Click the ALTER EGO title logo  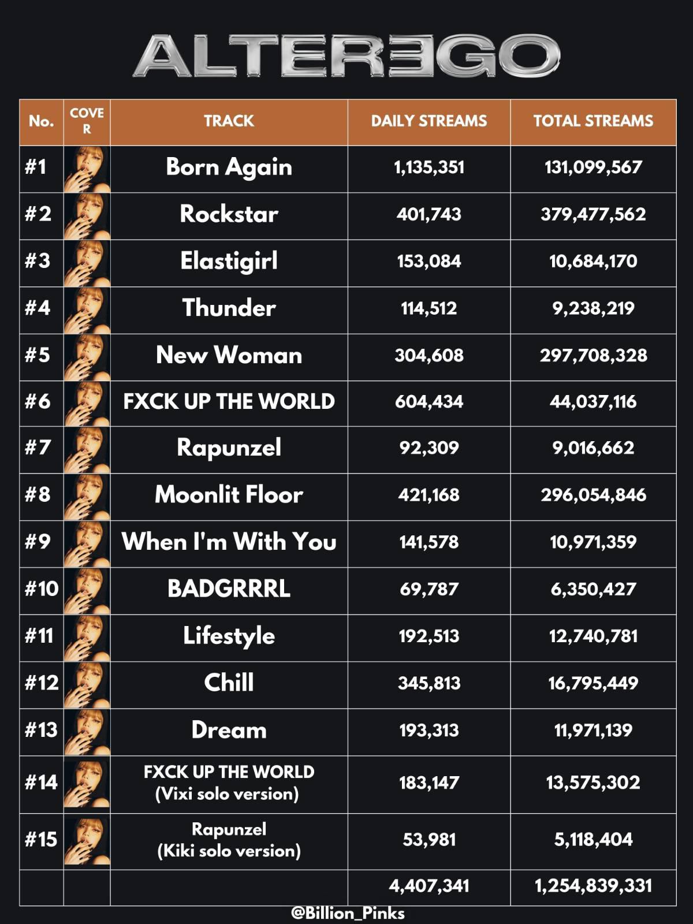click(346, 56)
